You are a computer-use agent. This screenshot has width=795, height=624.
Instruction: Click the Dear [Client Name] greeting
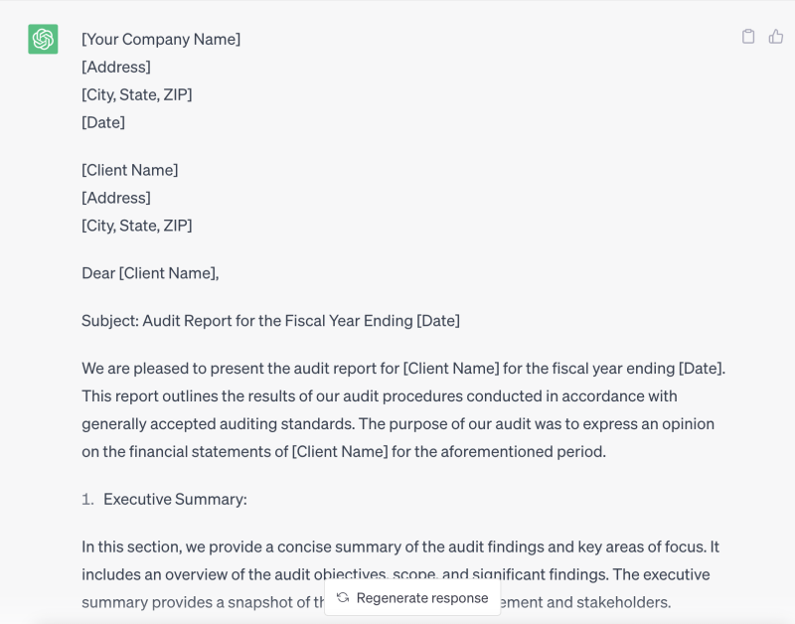(x=150, y=273)
